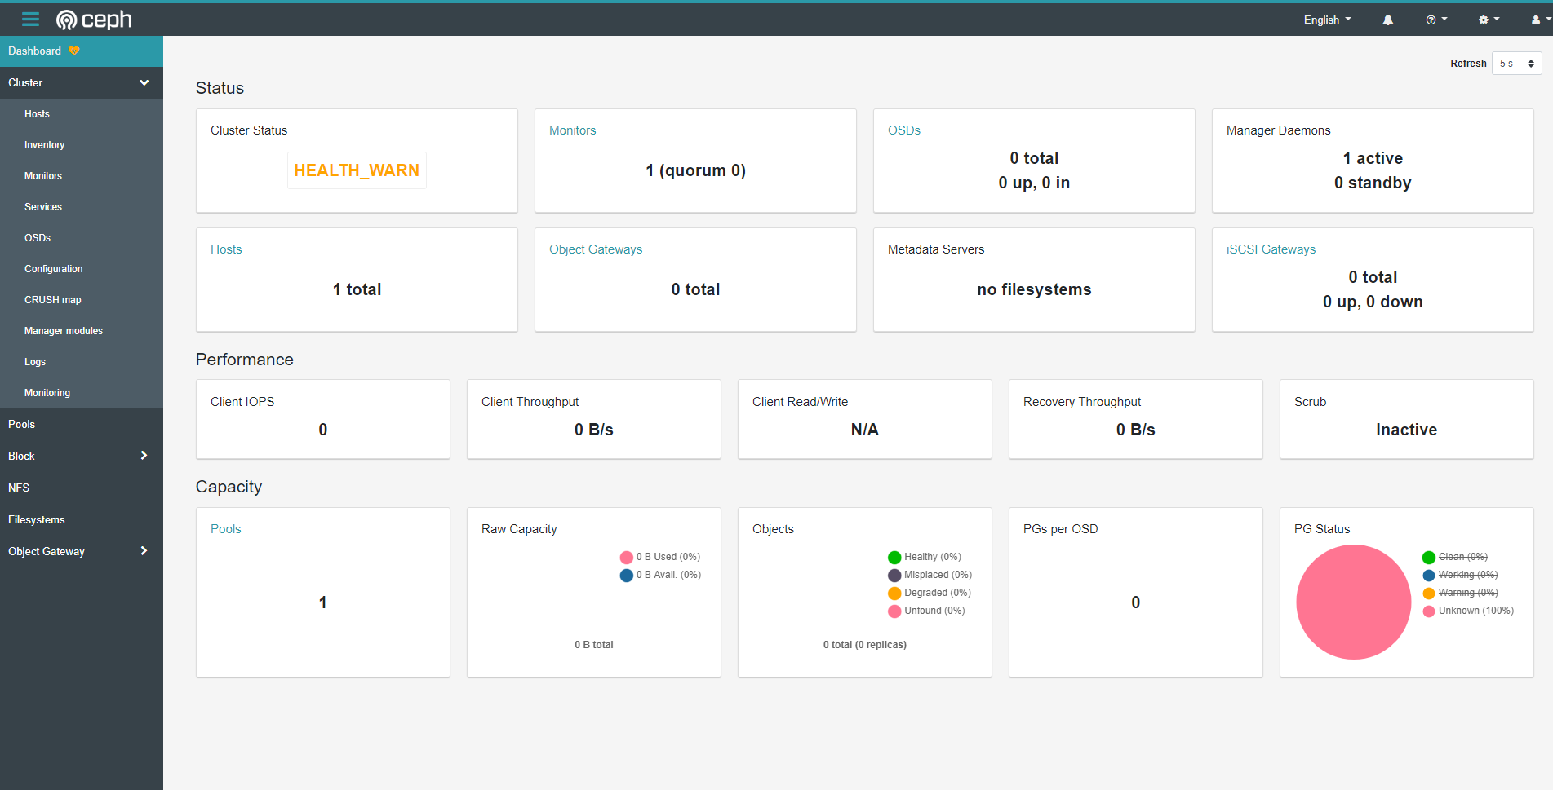
Task: Open the iSCSI Gateways card link
Action: [1270, 249]
